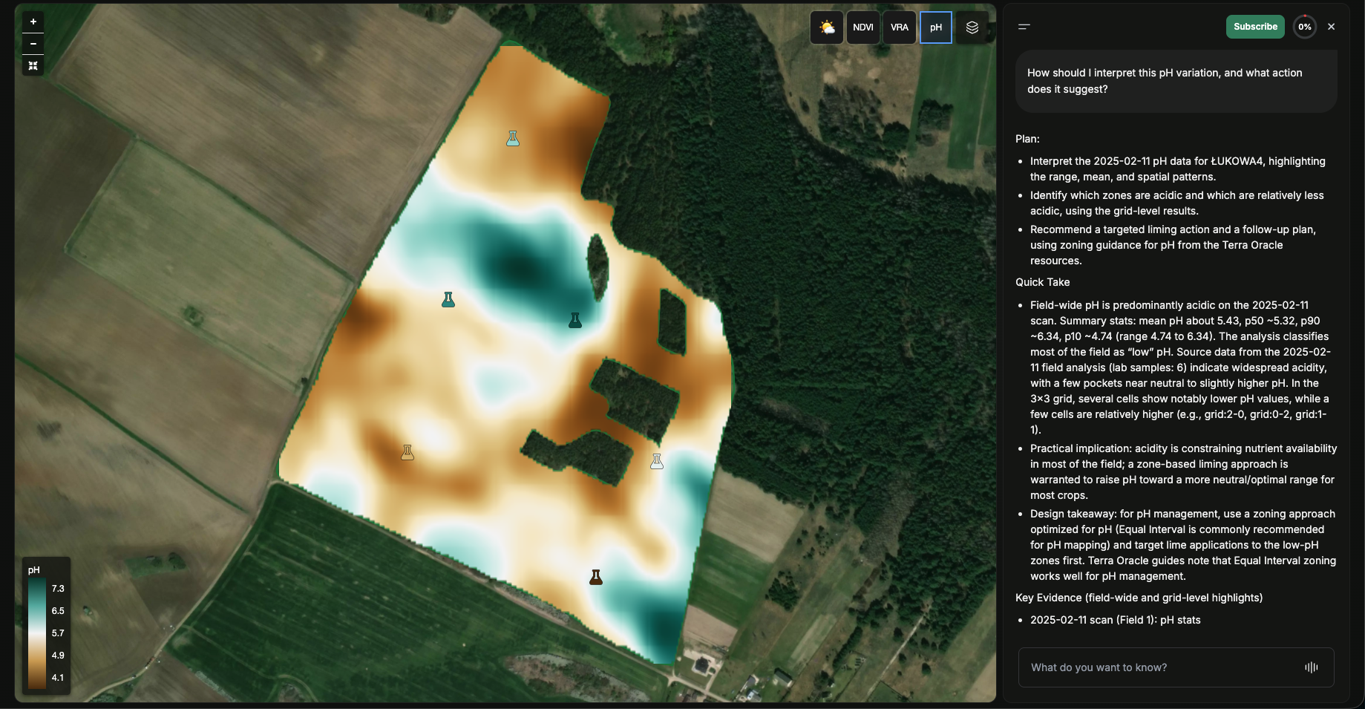Open chat history via the lines icon
The height and width of the screenshot is (709, 1365).
tap(1024, 27)
